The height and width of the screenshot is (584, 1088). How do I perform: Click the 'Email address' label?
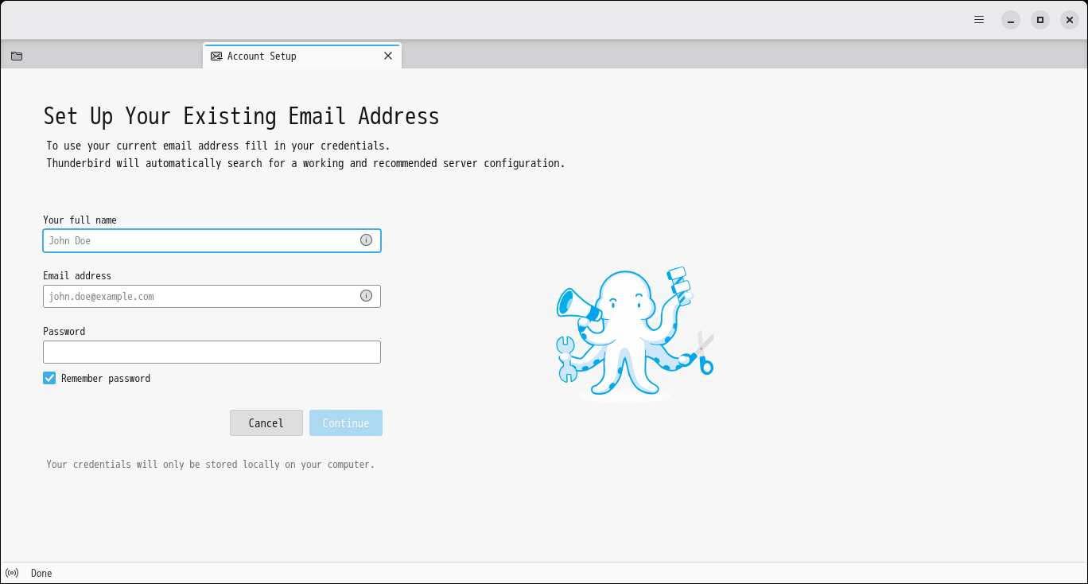coord(77,276)
